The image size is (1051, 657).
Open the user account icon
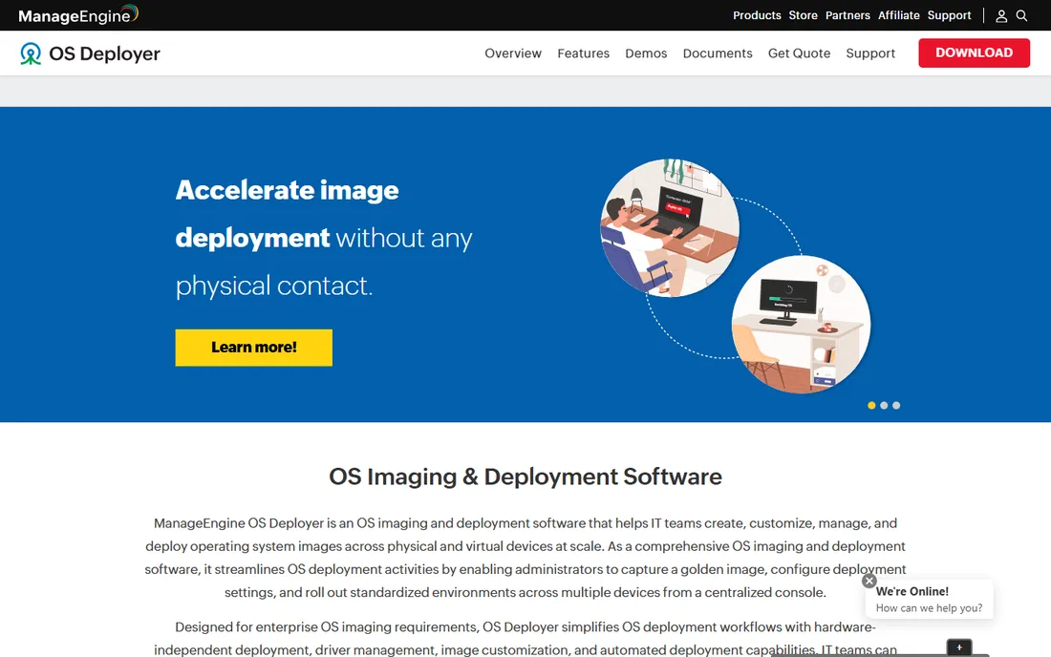point(1000,16)
